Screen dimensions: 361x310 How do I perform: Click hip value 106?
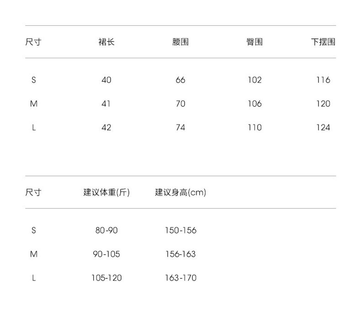[255, 104]
